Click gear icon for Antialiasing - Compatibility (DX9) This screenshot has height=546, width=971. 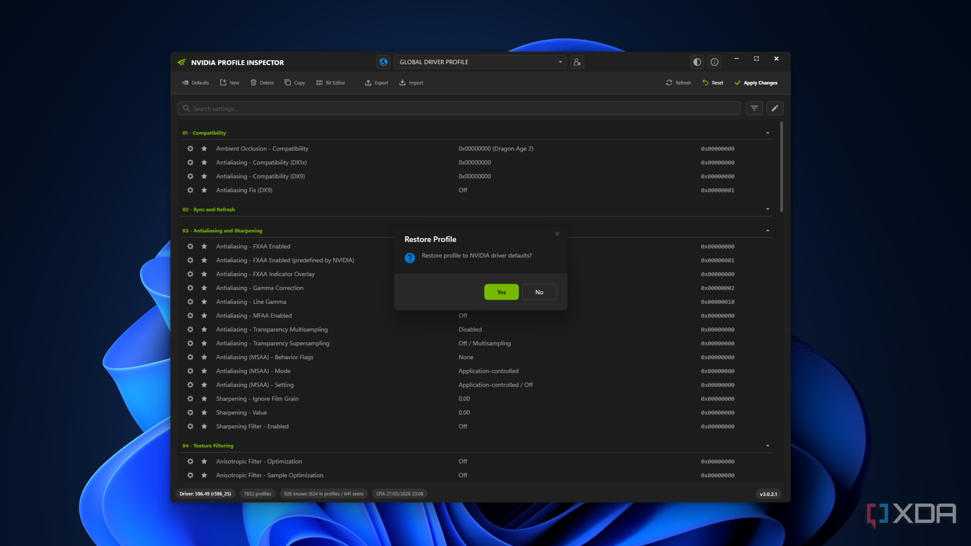click(x=190, y=176)
